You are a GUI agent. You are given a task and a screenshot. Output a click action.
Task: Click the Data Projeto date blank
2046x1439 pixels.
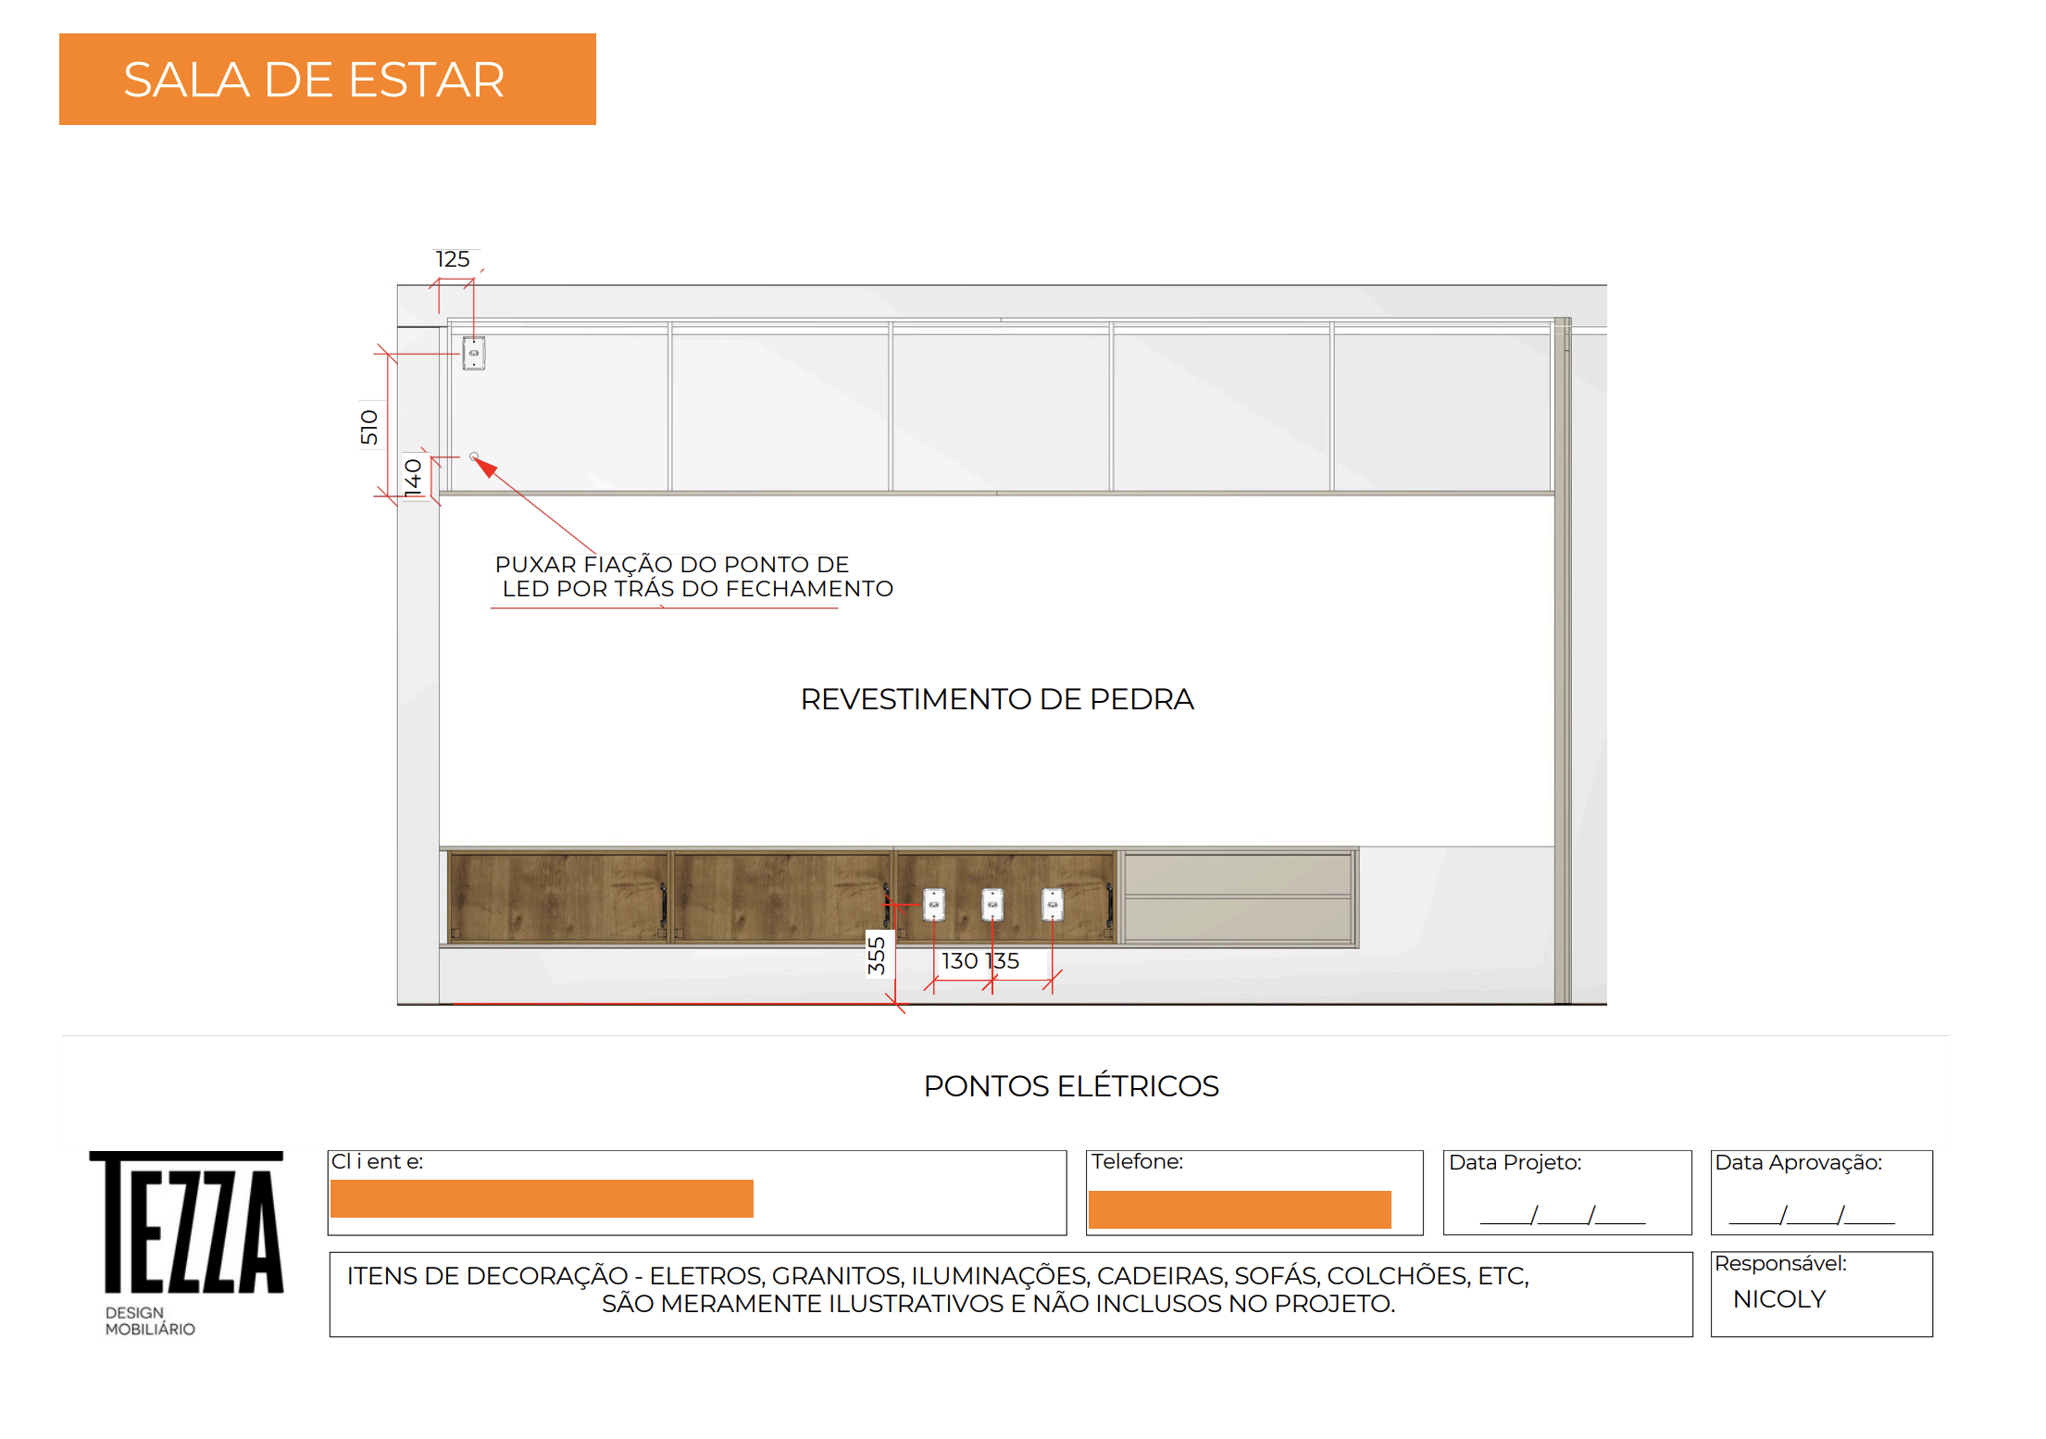point(1562,1214)
